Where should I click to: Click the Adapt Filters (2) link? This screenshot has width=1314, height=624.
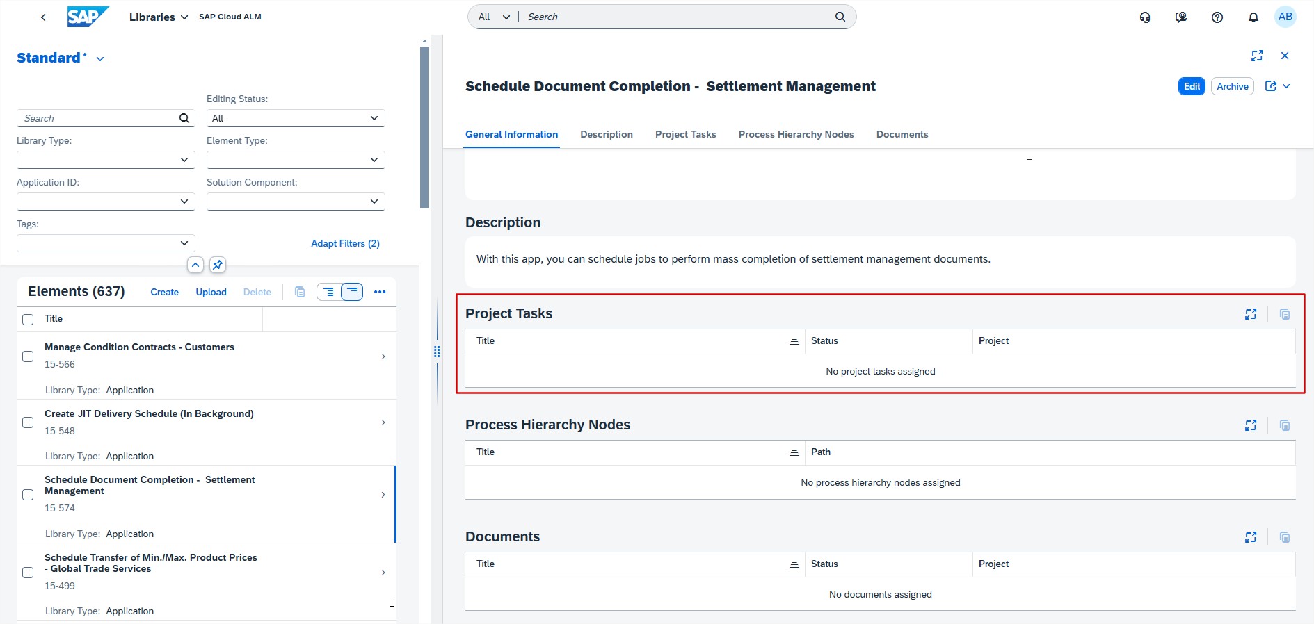pos(345,243)
